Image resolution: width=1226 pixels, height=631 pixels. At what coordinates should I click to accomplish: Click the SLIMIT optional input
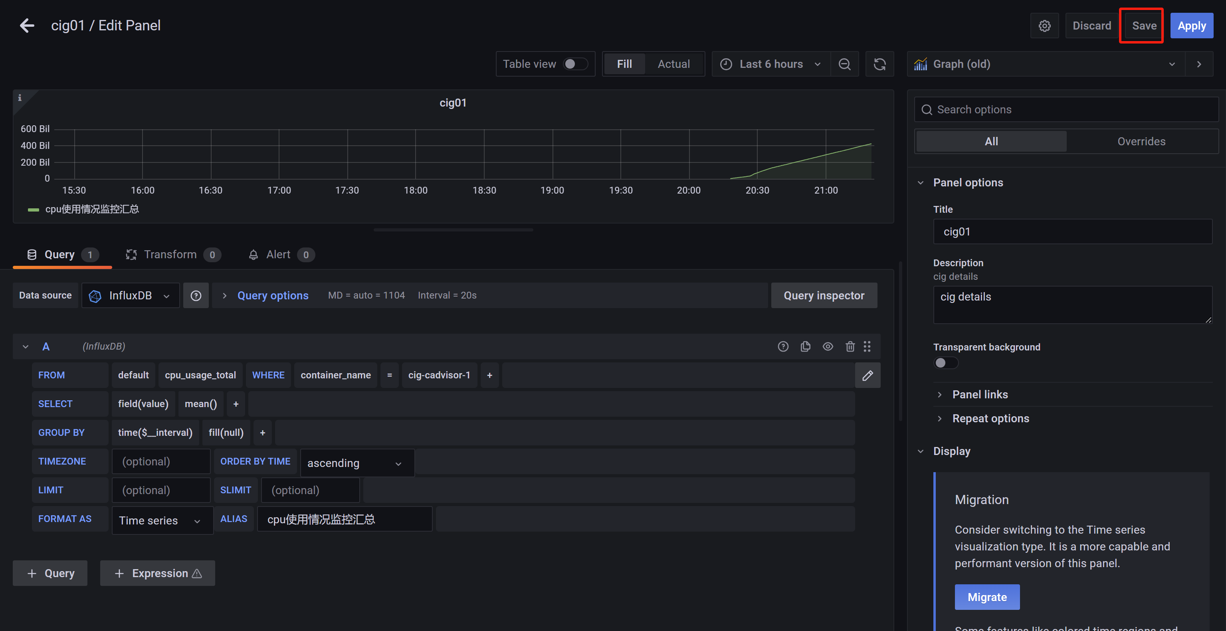(x=310, y=490)
